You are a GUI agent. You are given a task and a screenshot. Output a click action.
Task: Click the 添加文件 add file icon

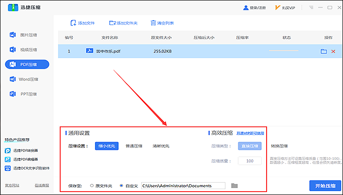point(73,23)
